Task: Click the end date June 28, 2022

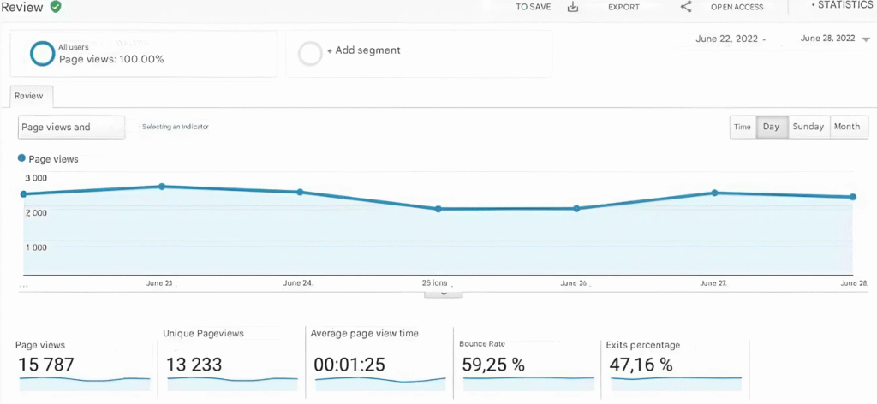Action: tap(828, 39)
